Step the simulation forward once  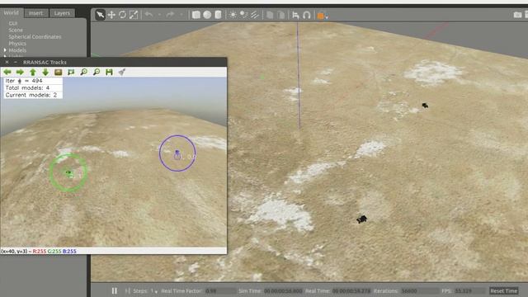coord(128,290)
